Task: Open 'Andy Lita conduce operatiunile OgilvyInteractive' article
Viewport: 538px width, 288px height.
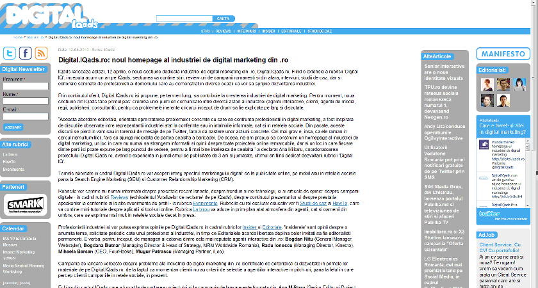Action: click(x=444, y=132)
